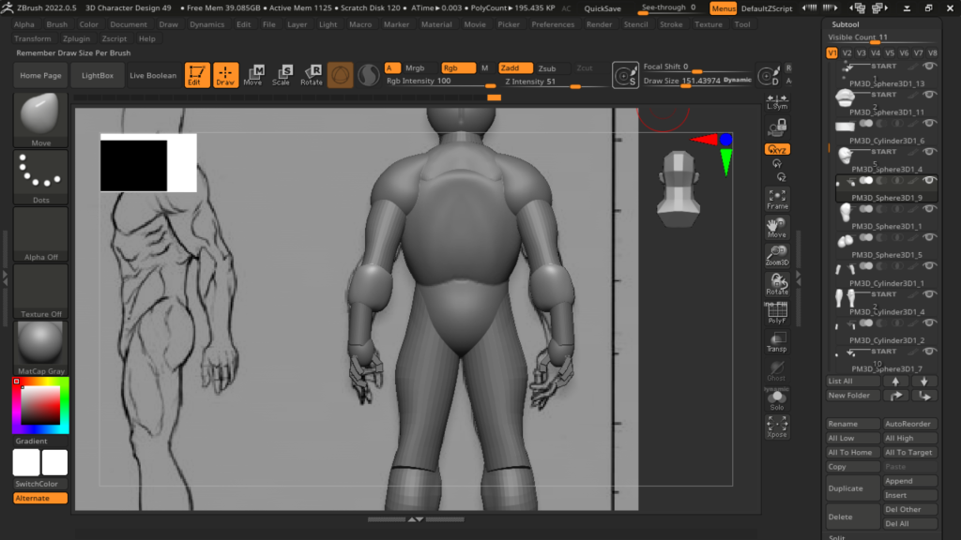Click the Xpose icon
Viewport: 961px width, 540px height.
[777, 427]
